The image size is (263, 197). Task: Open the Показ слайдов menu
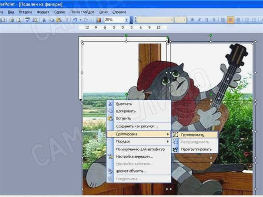pos(82,12)
